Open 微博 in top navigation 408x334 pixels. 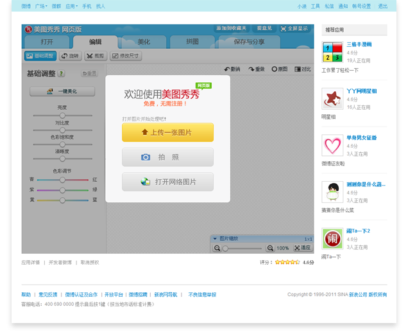coord(26,6)
